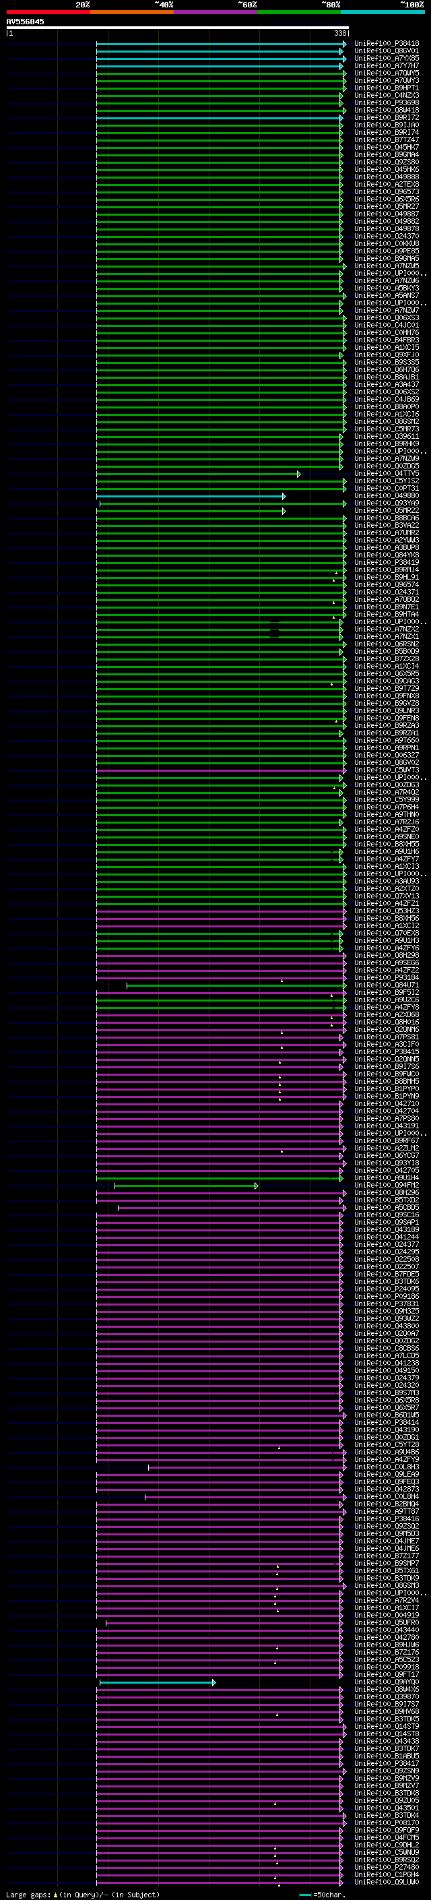Select the UniRef100_B9RI72 label

(386, 117)
